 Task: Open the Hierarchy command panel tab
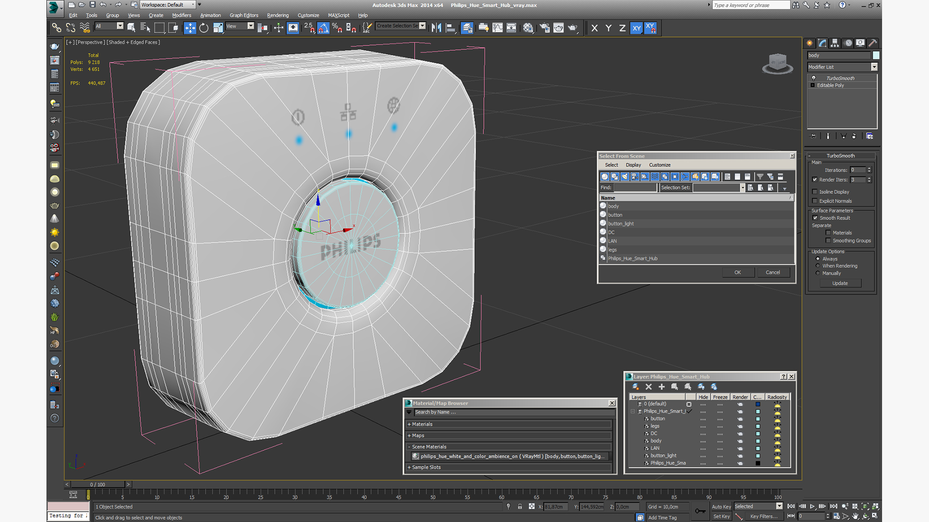pos(835,43)
